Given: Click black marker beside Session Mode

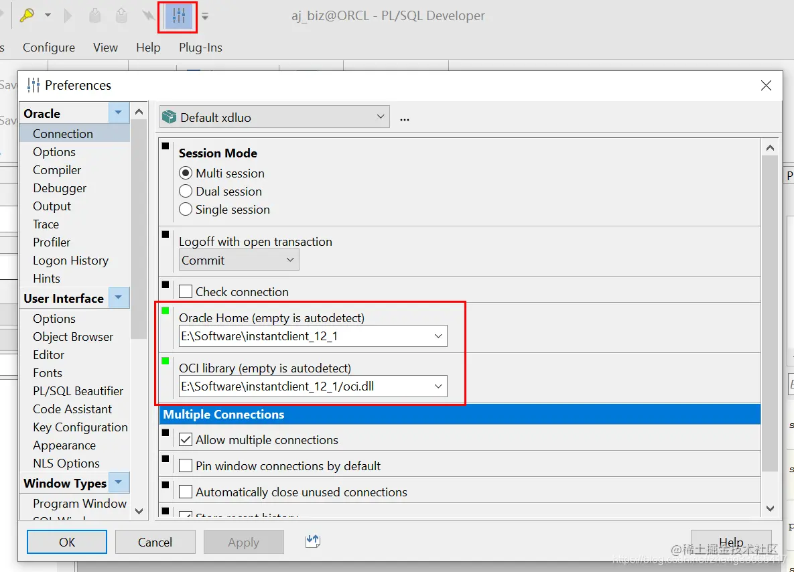Looking at the screenshot, I should click(166, 146).
